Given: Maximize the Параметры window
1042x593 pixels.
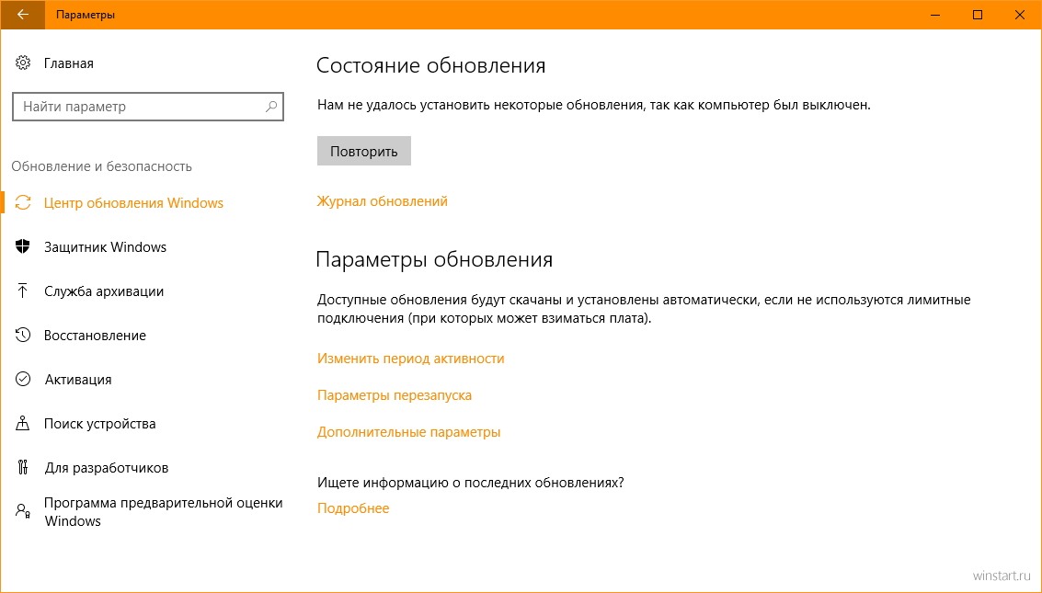Looking at the screenshot, I should pos(978,15).
